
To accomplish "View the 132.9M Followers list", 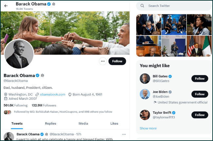I will (44, 105).
